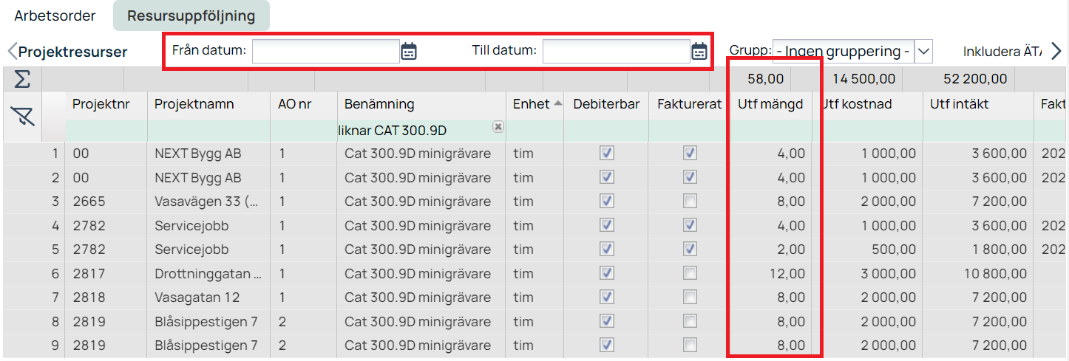This screenshot has height=361, width=1069.
Task: Select 'Blåsippestigen 7' in row 8
Action: (x=206, y=322)
